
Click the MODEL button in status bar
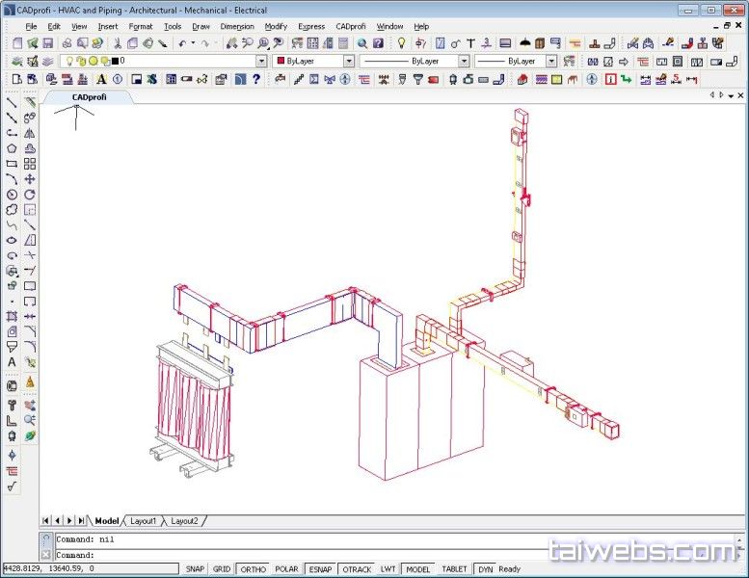tap(418, 569)
